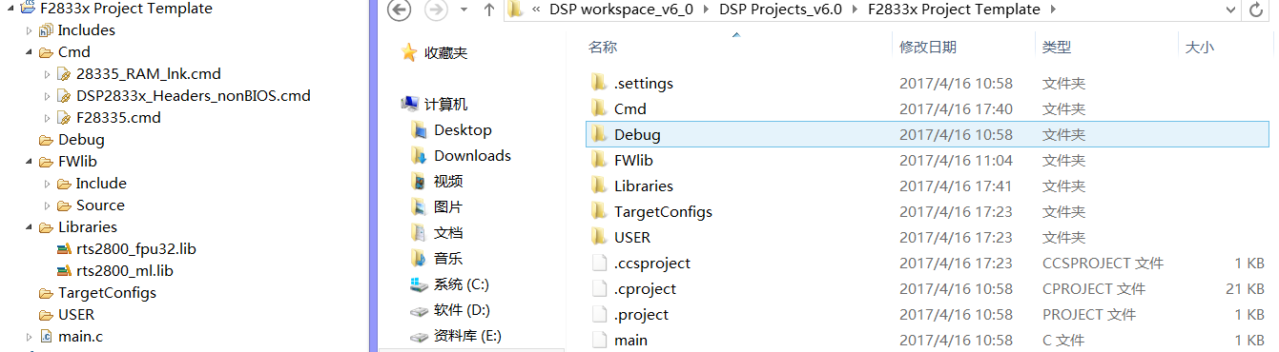Screen dimensions: 1279x352
Task: Select the .ccsproject file
Action: point(927,263)
